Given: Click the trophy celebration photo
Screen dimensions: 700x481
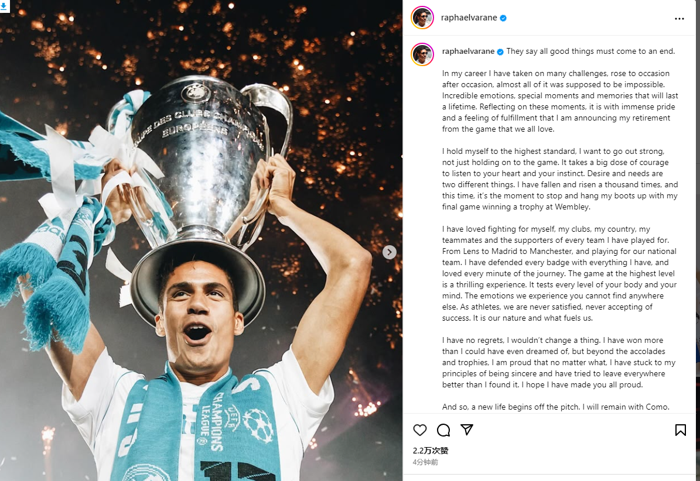Looking at the screenshot, I should (x=199, y=263).
